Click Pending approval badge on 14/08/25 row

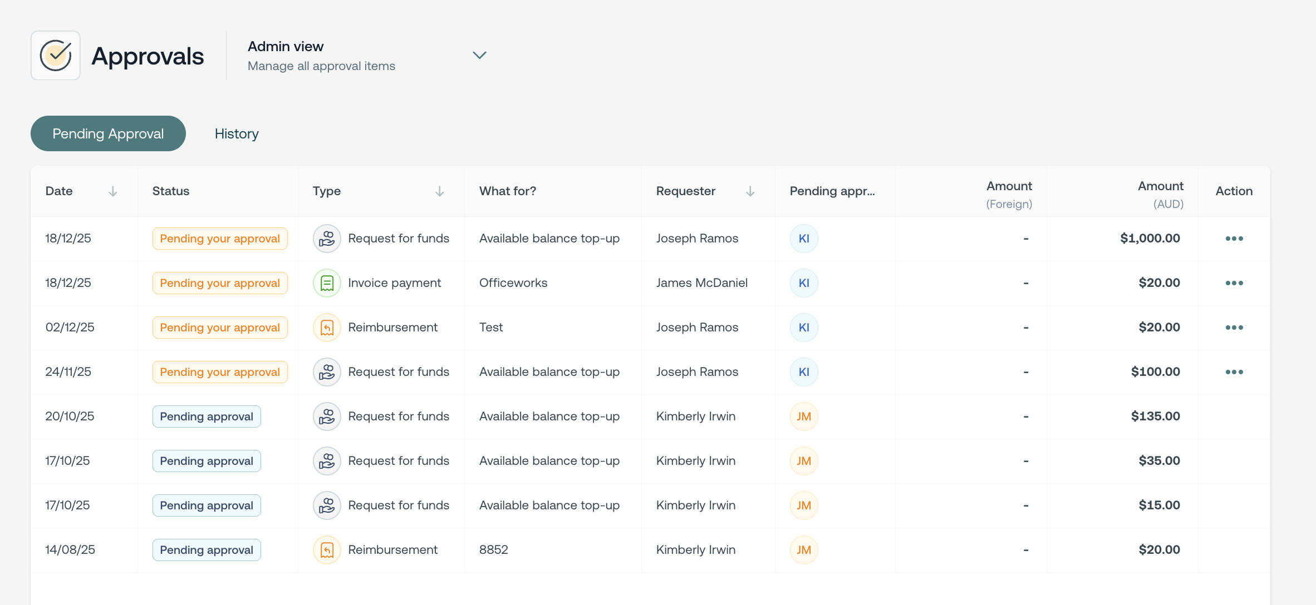pos(207,550)
